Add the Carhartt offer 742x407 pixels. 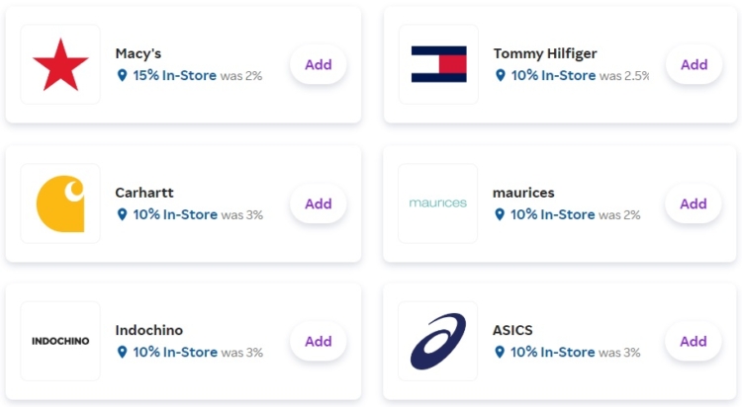point(318,203)
